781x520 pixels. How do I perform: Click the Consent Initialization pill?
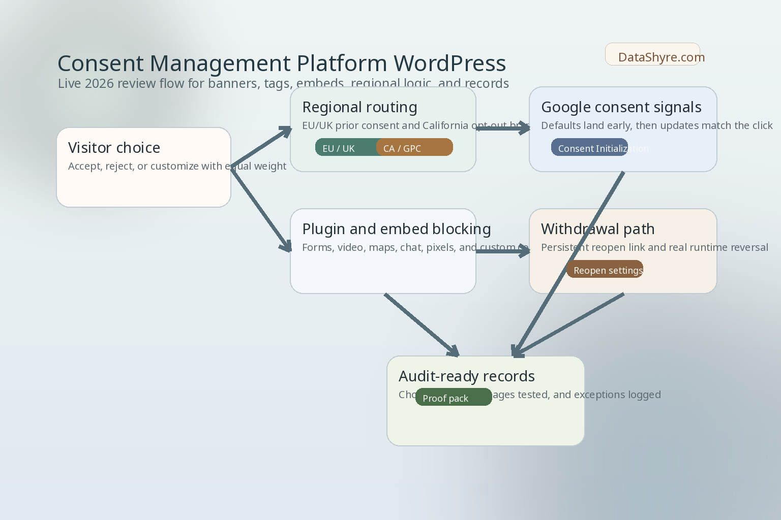[x=589, y=147]
